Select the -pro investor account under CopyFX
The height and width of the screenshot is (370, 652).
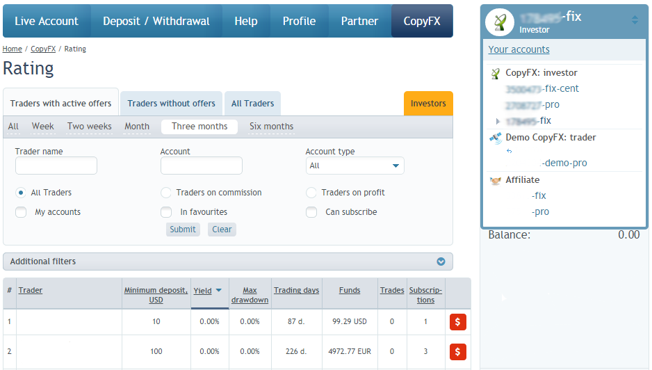click(532, 105)
